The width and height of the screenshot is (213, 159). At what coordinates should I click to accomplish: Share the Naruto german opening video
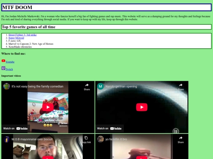coord(181,87)
